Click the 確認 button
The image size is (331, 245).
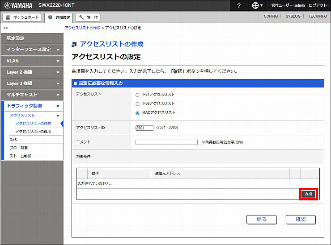coord(301,220)
